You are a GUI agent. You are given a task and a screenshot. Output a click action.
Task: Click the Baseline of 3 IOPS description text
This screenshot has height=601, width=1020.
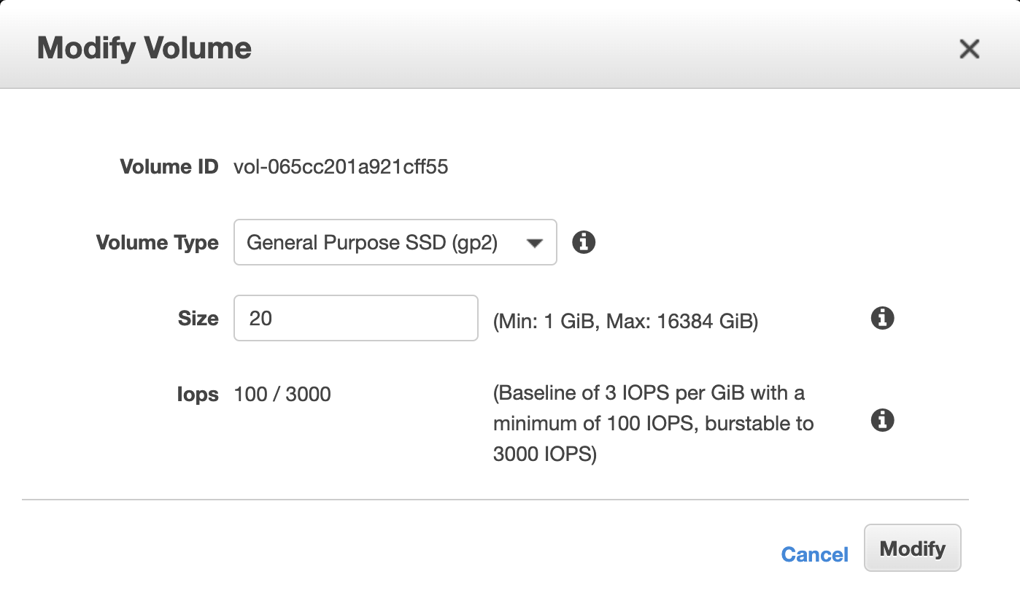tap(654, 424)
